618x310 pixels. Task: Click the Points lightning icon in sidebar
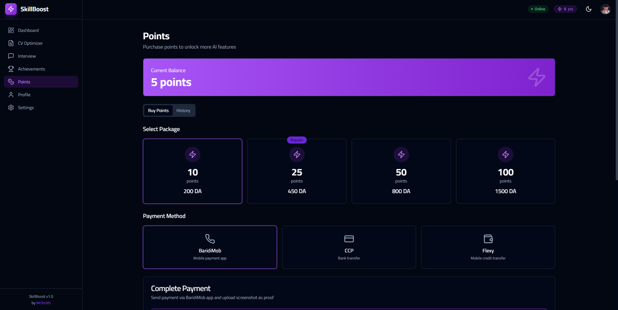(x=11, y=81)
